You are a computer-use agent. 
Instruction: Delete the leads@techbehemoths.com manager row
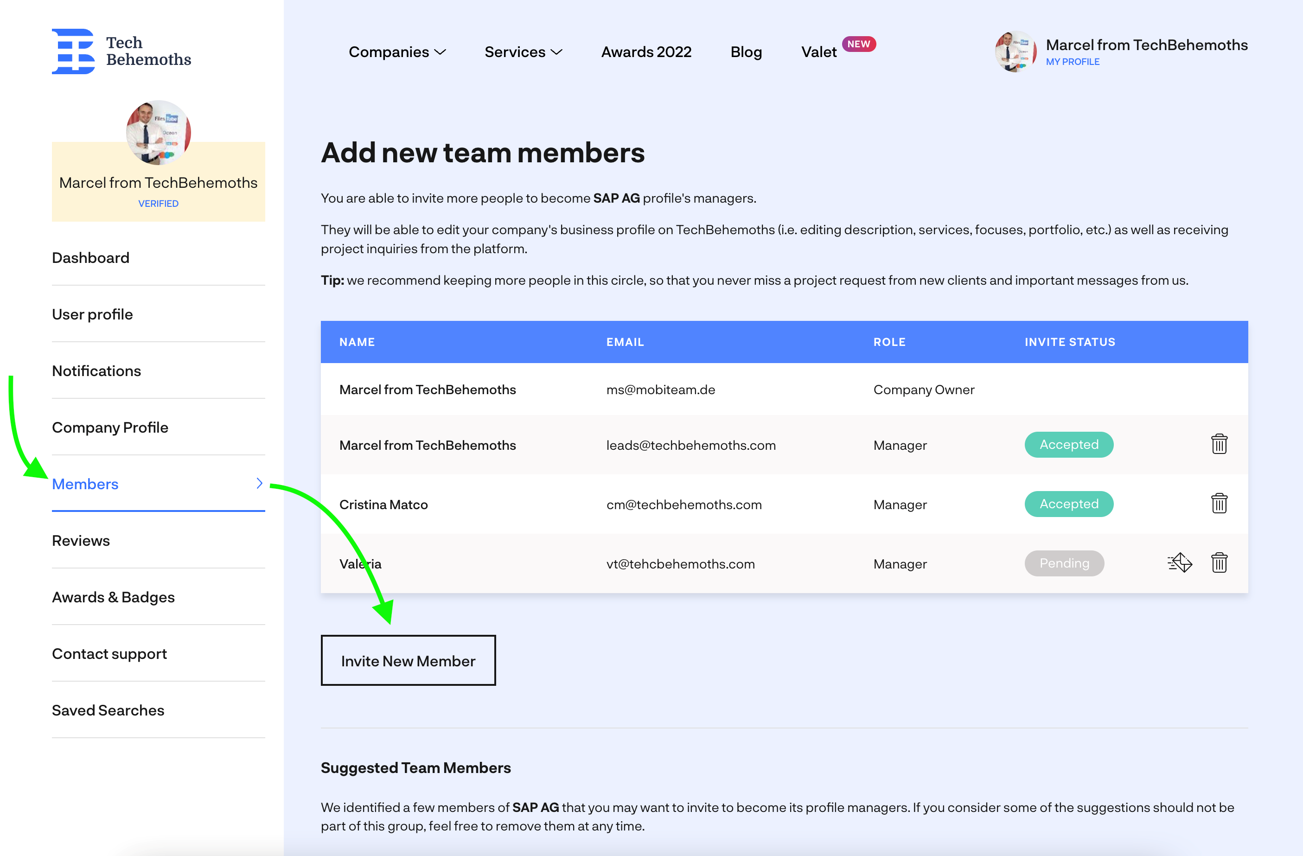1219,444
